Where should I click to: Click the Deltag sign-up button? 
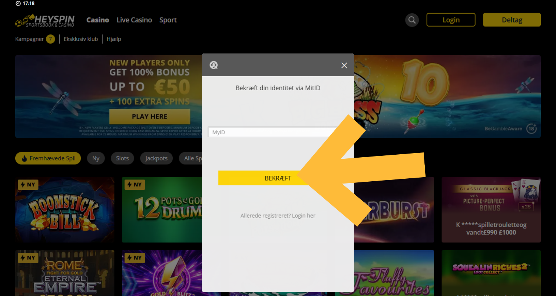[512, 20]
